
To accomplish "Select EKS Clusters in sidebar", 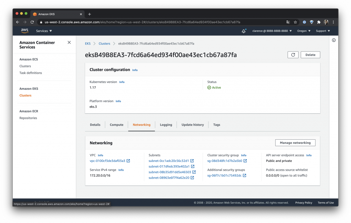I will (x=25, y=95).
